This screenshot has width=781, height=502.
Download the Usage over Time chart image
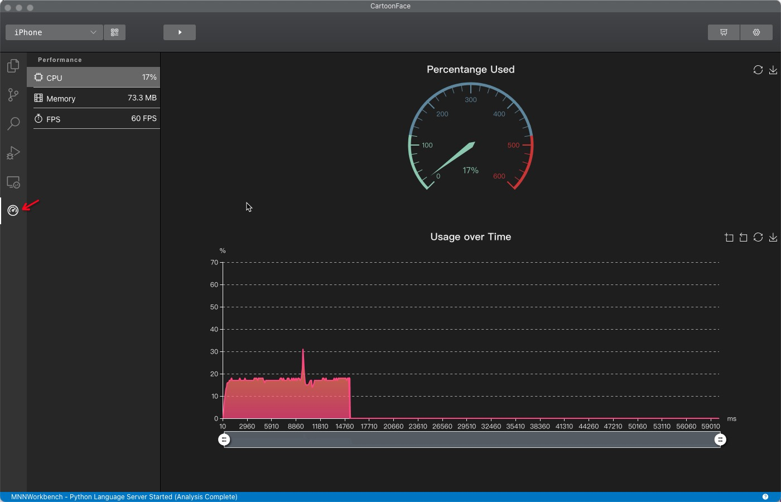point(773,237)
